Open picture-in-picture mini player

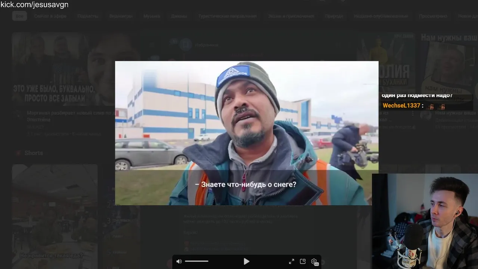303,262
